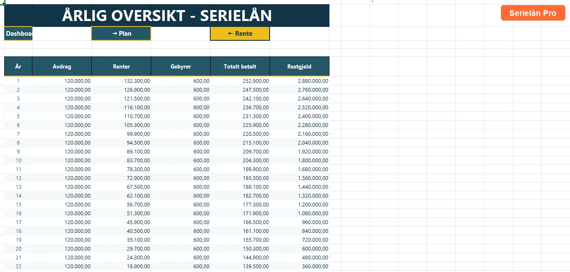Viewport: 570px width, 272px height.
Task: Click the Gebyrer cell in year 12 row
Action: (x=181, y=178)
